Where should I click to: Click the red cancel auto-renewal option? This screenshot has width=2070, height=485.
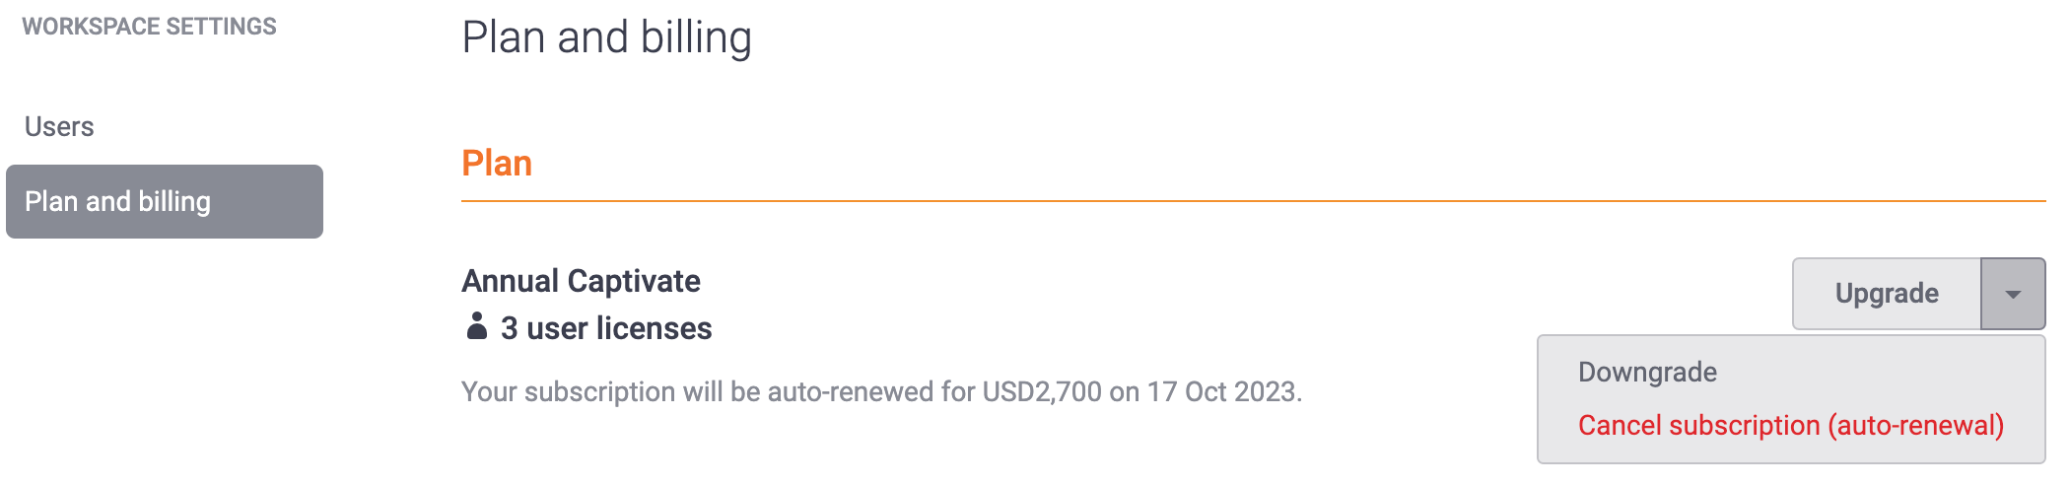pos(1791,425)
